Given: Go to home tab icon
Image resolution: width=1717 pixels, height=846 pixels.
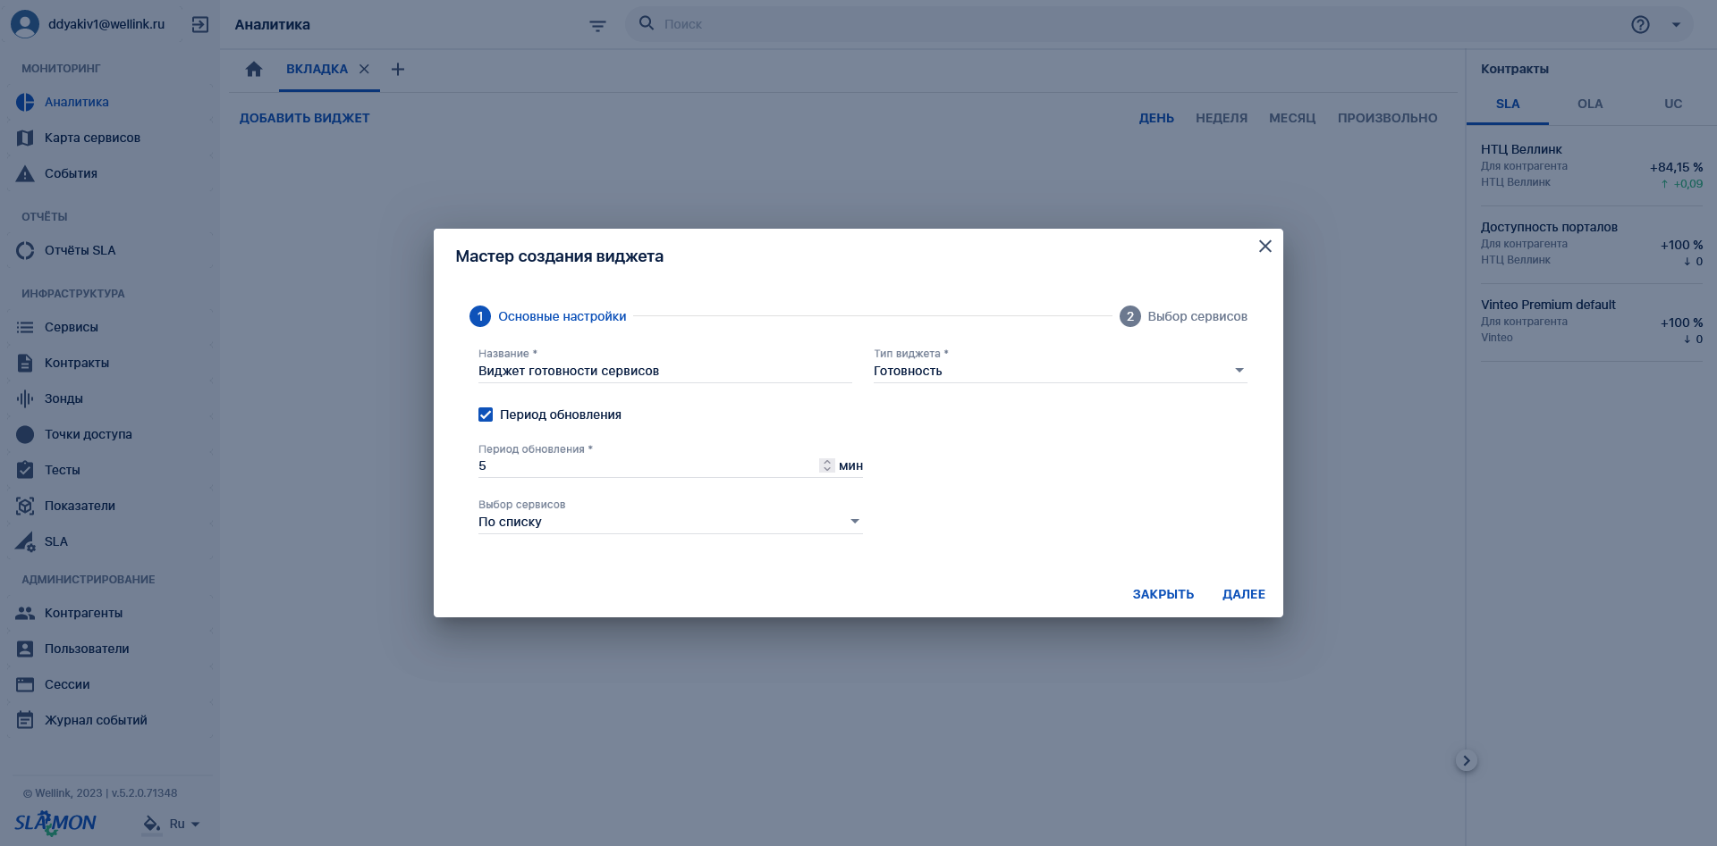Looking at the screenshot, I should (x=254, y=69).
